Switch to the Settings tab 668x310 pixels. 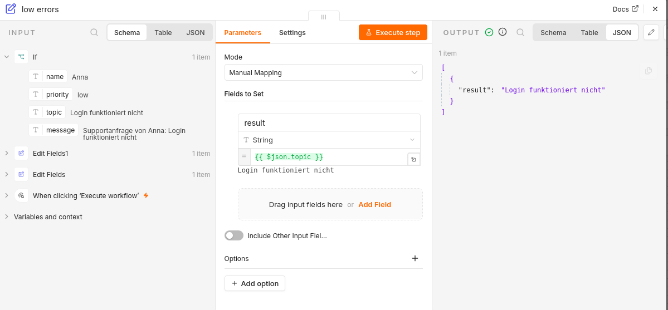[292, 32]
